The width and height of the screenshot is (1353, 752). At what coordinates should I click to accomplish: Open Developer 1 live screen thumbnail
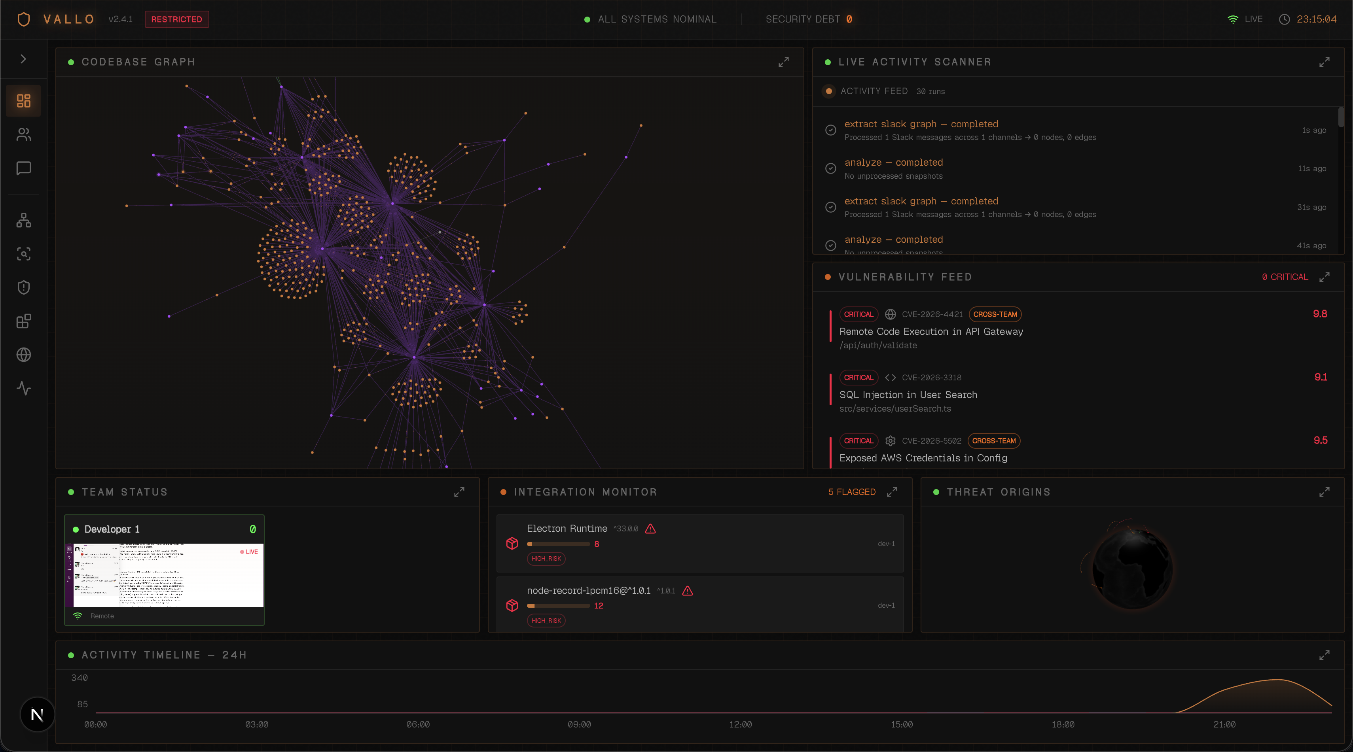pos(165,575)
